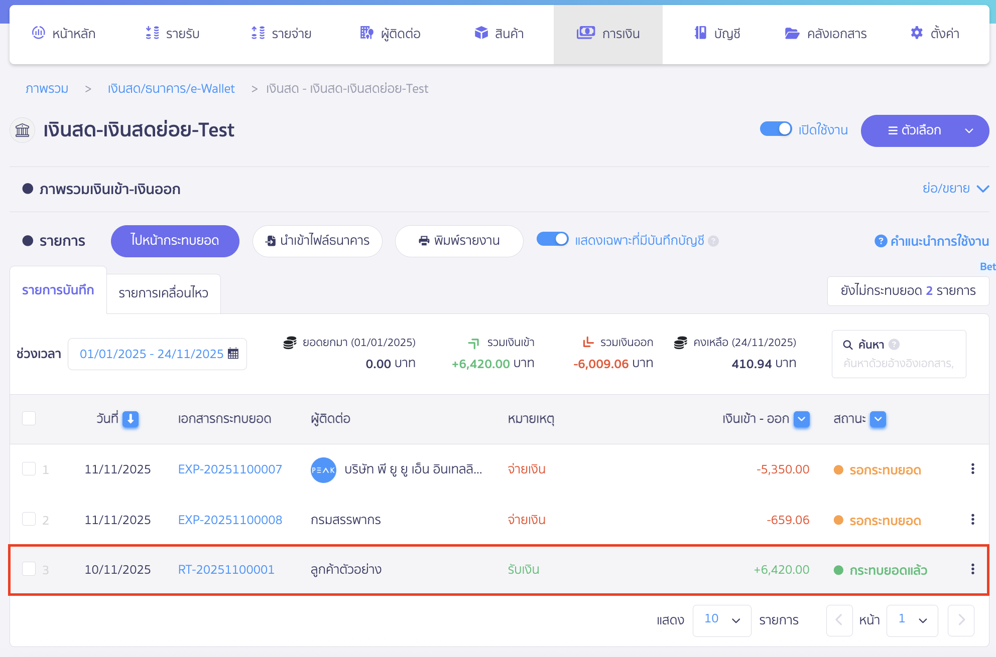The width and height of the screenshot is (996, 657).
Task: Open the ตัวเลือก dropdown button
Action: pos(925,131)
